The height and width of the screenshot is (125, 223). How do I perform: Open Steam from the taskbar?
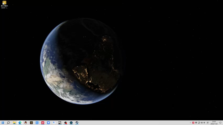tap(77, 122)
